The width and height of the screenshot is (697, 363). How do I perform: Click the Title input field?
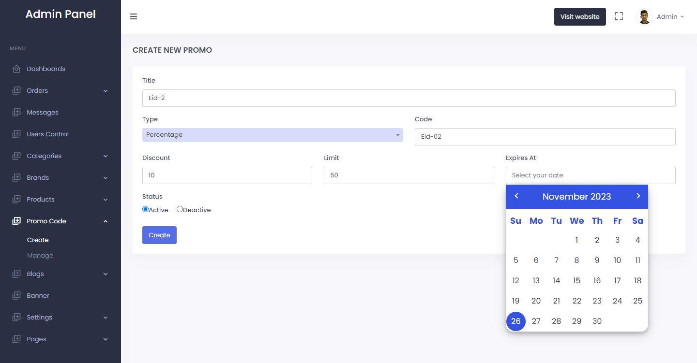(x=409, y=98)
